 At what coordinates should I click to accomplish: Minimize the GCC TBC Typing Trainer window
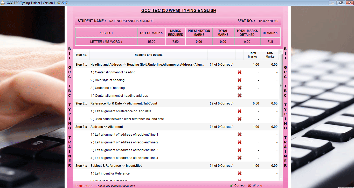[333, 3]
